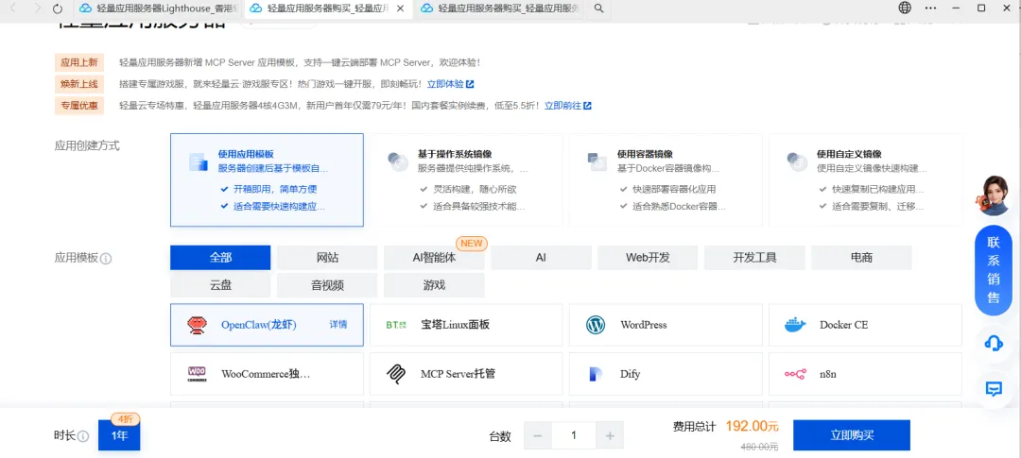The width and height of the screenshot is (1021, 458).
Task: Select the 全部 template category
Action: 220,258
